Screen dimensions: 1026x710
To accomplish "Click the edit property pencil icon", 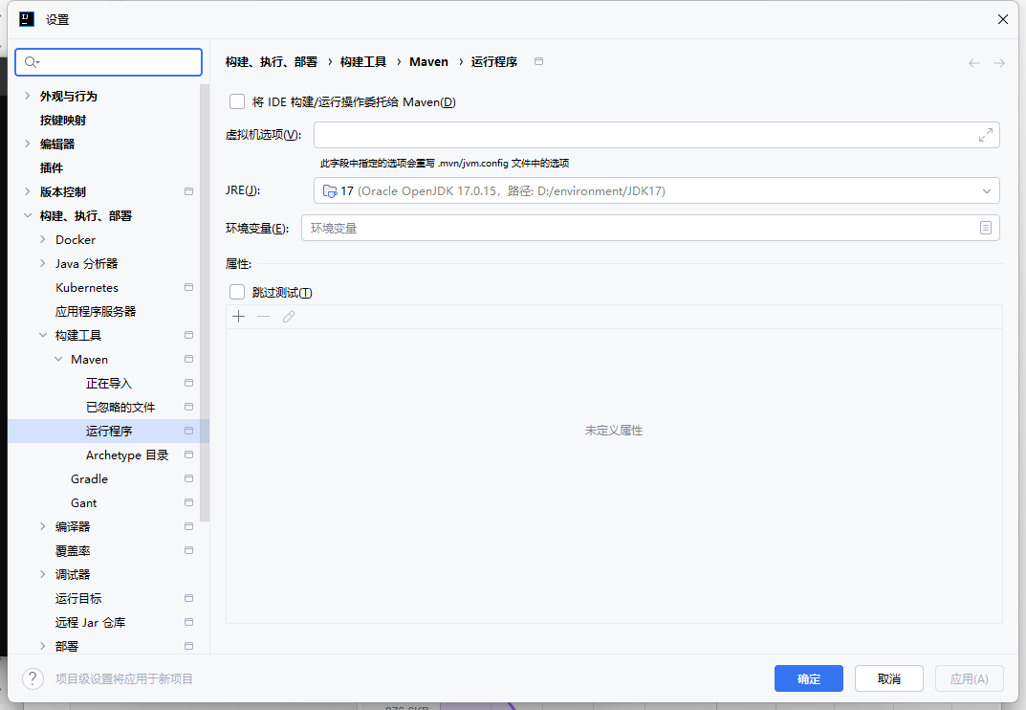I will click(x=289, y=317).
